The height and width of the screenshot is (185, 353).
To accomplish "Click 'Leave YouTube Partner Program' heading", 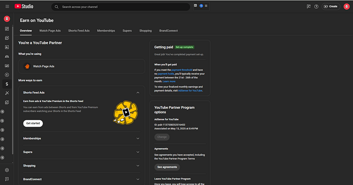I will [172, 179].
